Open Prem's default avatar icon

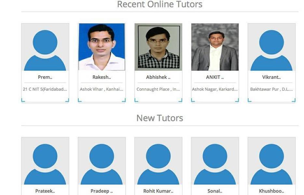coord(45,47)
